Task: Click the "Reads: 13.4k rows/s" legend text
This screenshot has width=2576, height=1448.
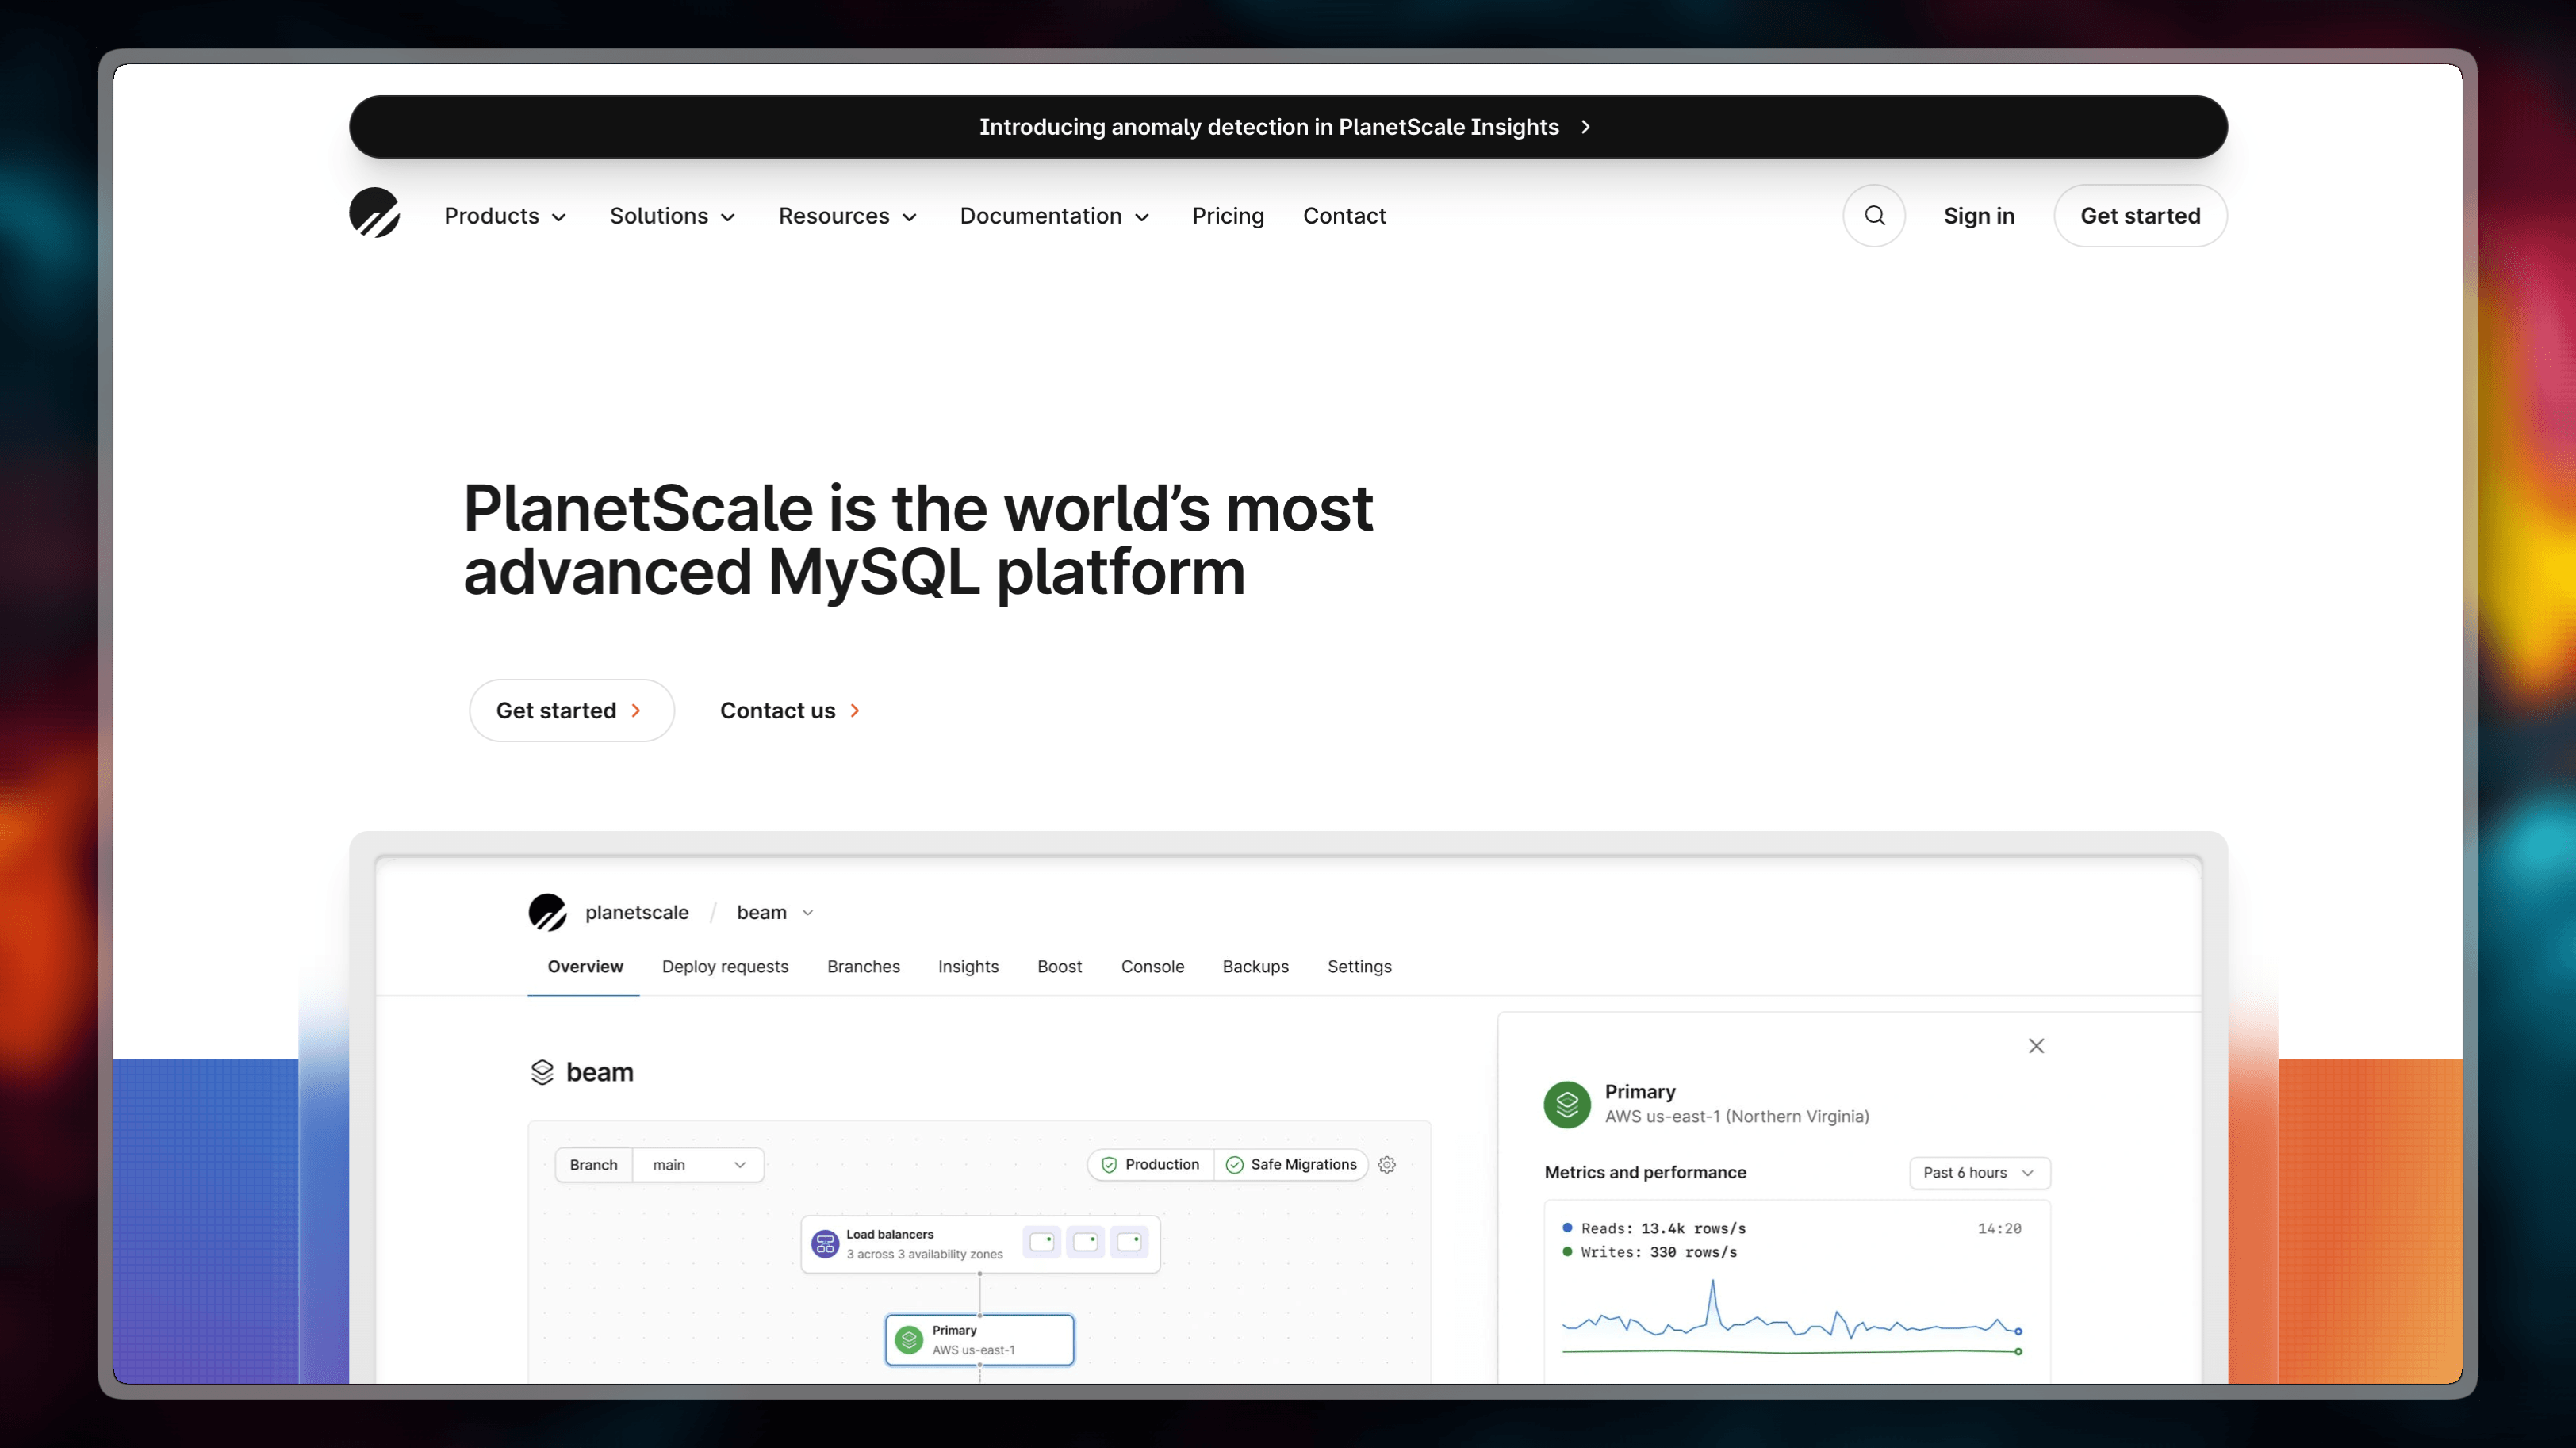Action: pos(1663,1228)
